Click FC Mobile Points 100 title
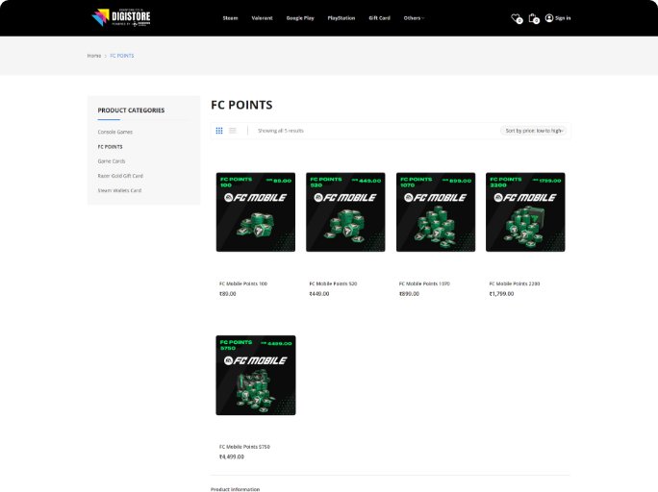The image size is (658, 492). (243, 283)
